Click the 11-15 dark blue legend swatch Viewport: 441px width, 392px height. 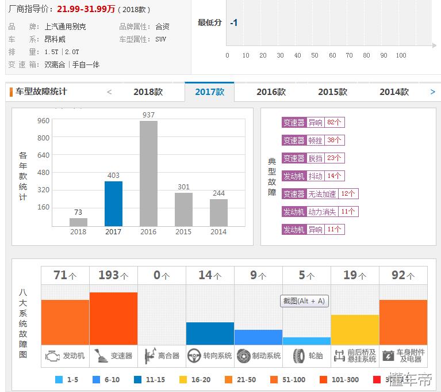(x=138, y=379)
